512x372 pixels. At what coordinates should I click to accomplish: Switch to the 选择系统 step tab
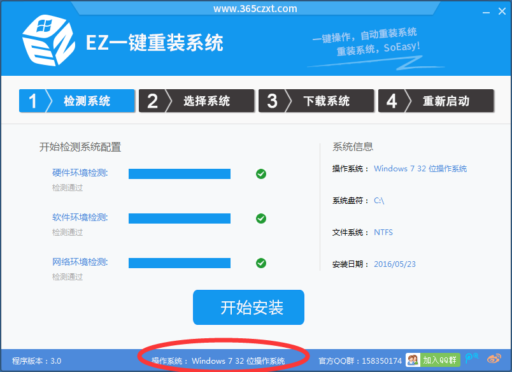196,100
